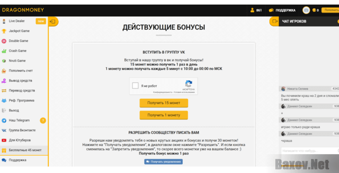Screen dimensions: 339x173
Task: Collapse the left sidebar with arrow button
Action: (53, 22)
